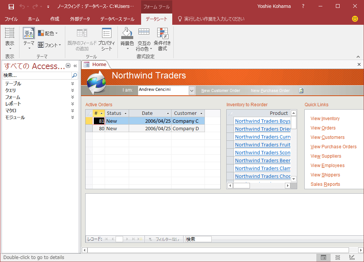The height and width of the screenshot is (262, 364).
Task: Collapse the ribbon with the chevron
Action: (x=358, y=57)
